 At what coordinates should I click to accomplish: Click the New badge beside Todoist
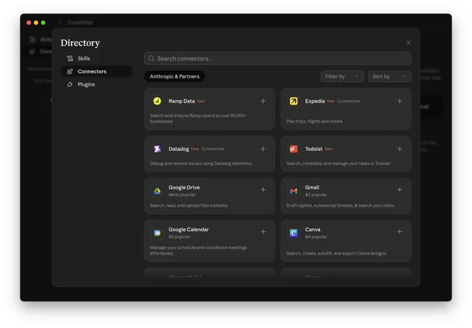[329, 149]
